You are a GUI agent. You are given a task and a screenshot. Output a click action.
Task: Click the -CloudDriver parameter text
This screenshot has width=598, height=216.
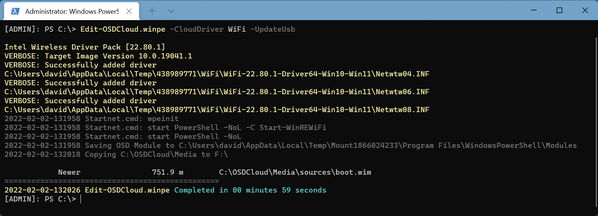(x=196, y=29)
